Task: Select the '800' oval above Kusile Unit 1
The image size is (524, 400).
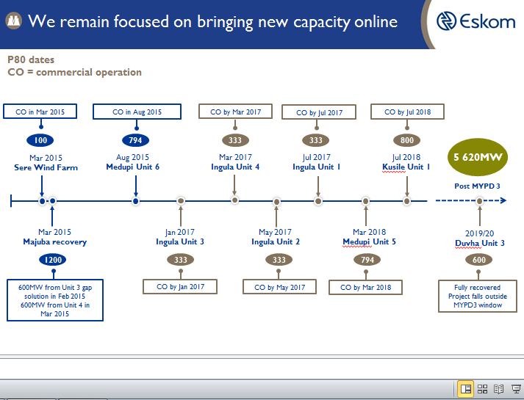Action: 406,140
